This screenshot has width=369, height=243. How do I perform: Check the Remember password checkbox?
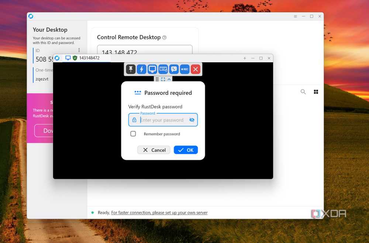[x=133, y=133]
